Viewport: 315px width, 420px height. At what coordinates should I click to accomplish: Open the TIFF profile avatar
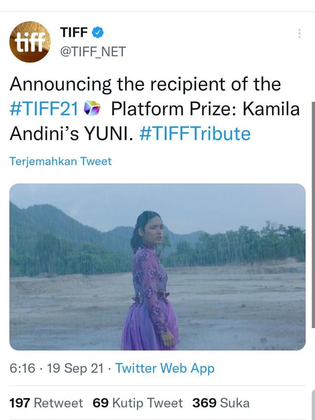pyautogui.click(x=30, y=42)
